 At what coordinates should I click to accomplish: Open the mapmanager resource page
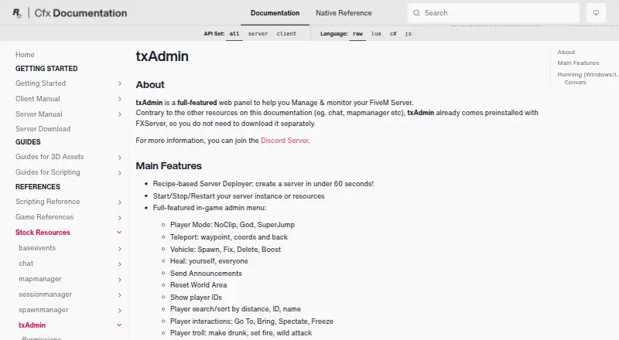[x=40, y=279]
